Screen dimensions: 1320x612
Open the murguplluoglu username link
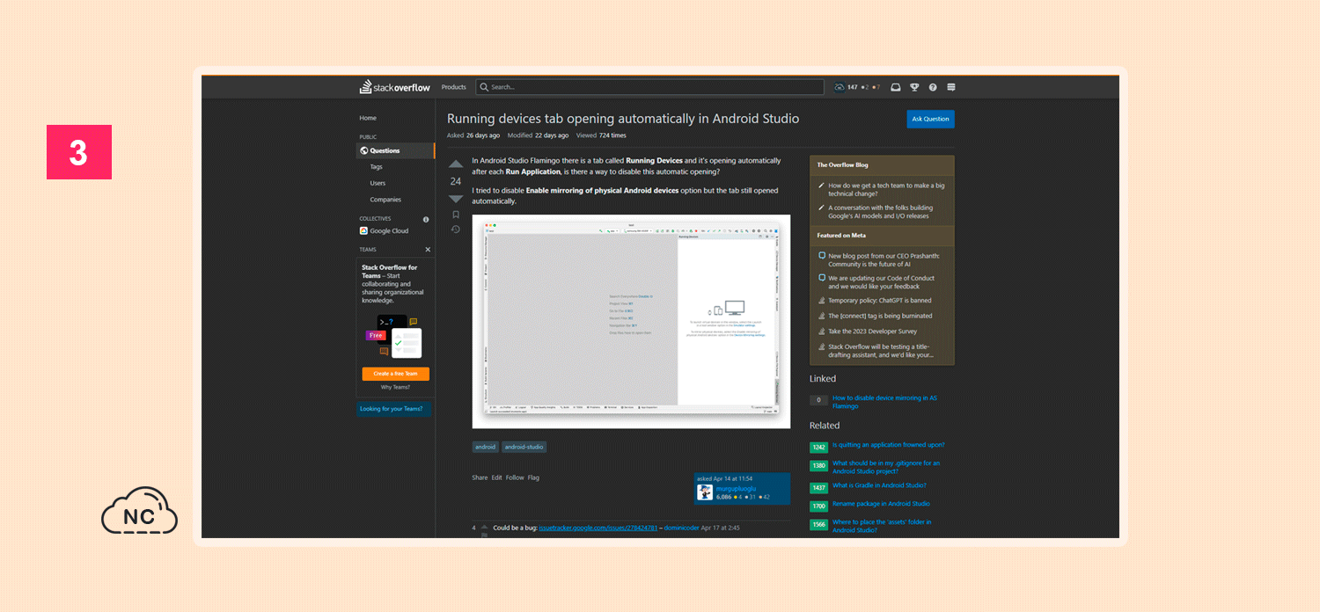[x=737, y=488]
